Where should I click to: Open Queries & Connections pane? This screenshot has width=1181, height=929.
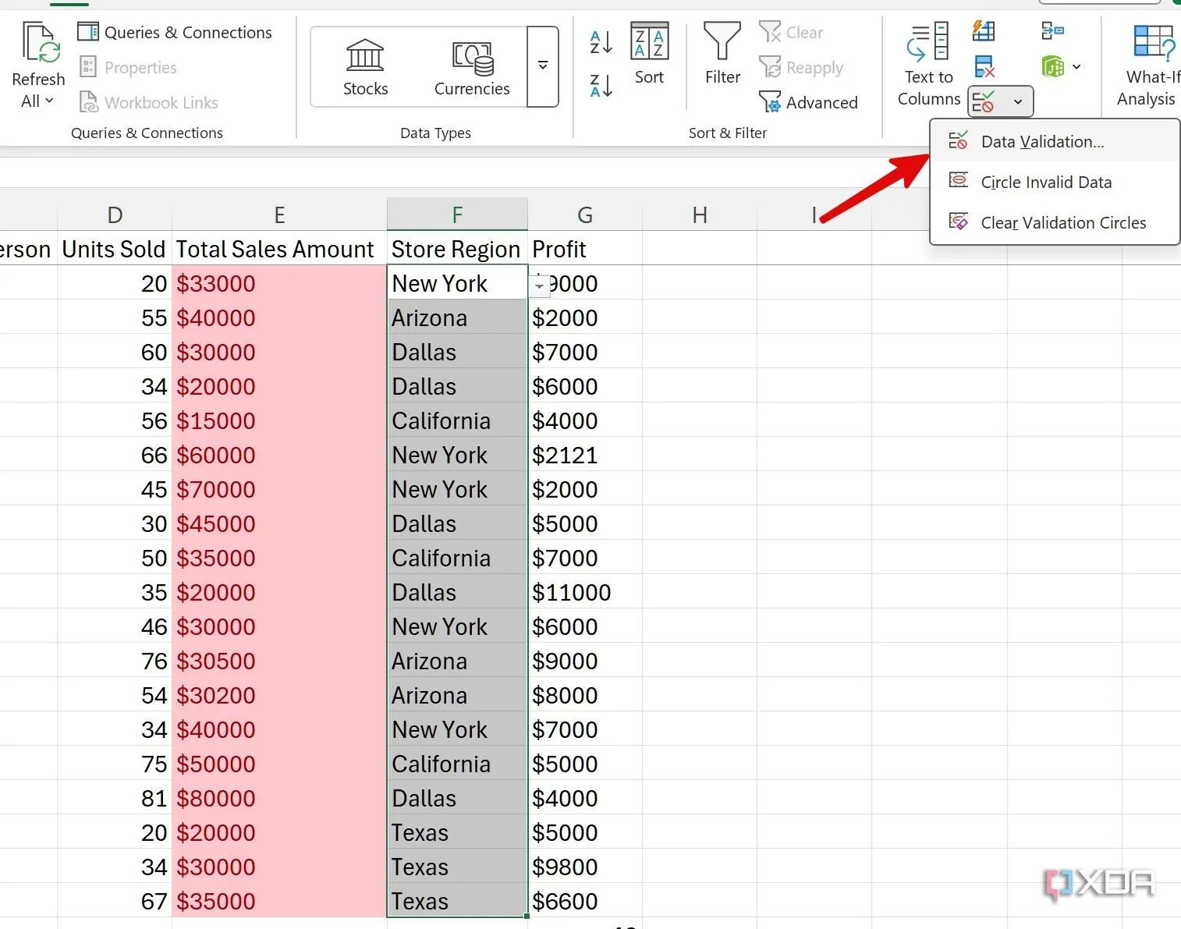pos(176,32)
